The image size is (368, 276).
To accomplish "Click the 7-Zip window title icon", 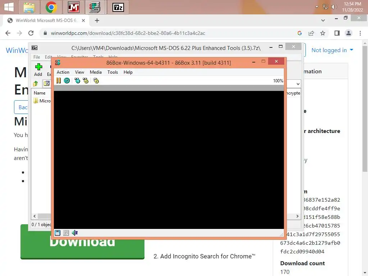I will [34, 48].
